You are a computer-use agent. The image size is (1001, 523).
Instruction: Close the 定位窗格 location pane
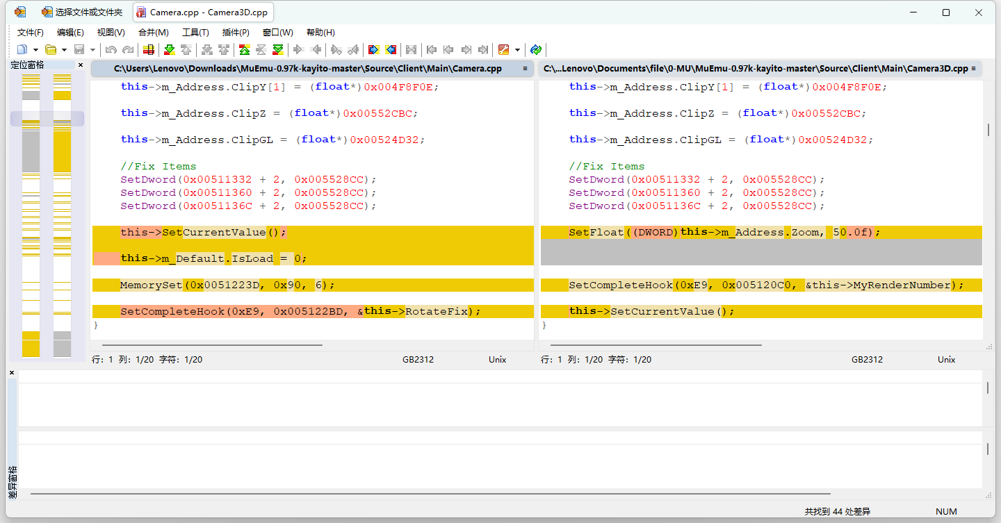[x=81, y=65]
